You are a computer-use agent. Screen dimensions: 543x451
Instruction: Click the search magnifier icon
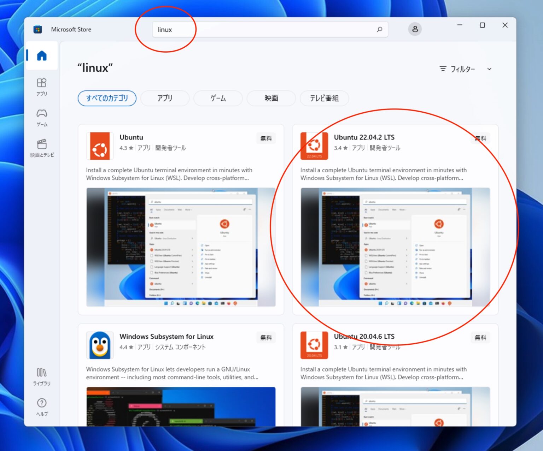[379, 29]
